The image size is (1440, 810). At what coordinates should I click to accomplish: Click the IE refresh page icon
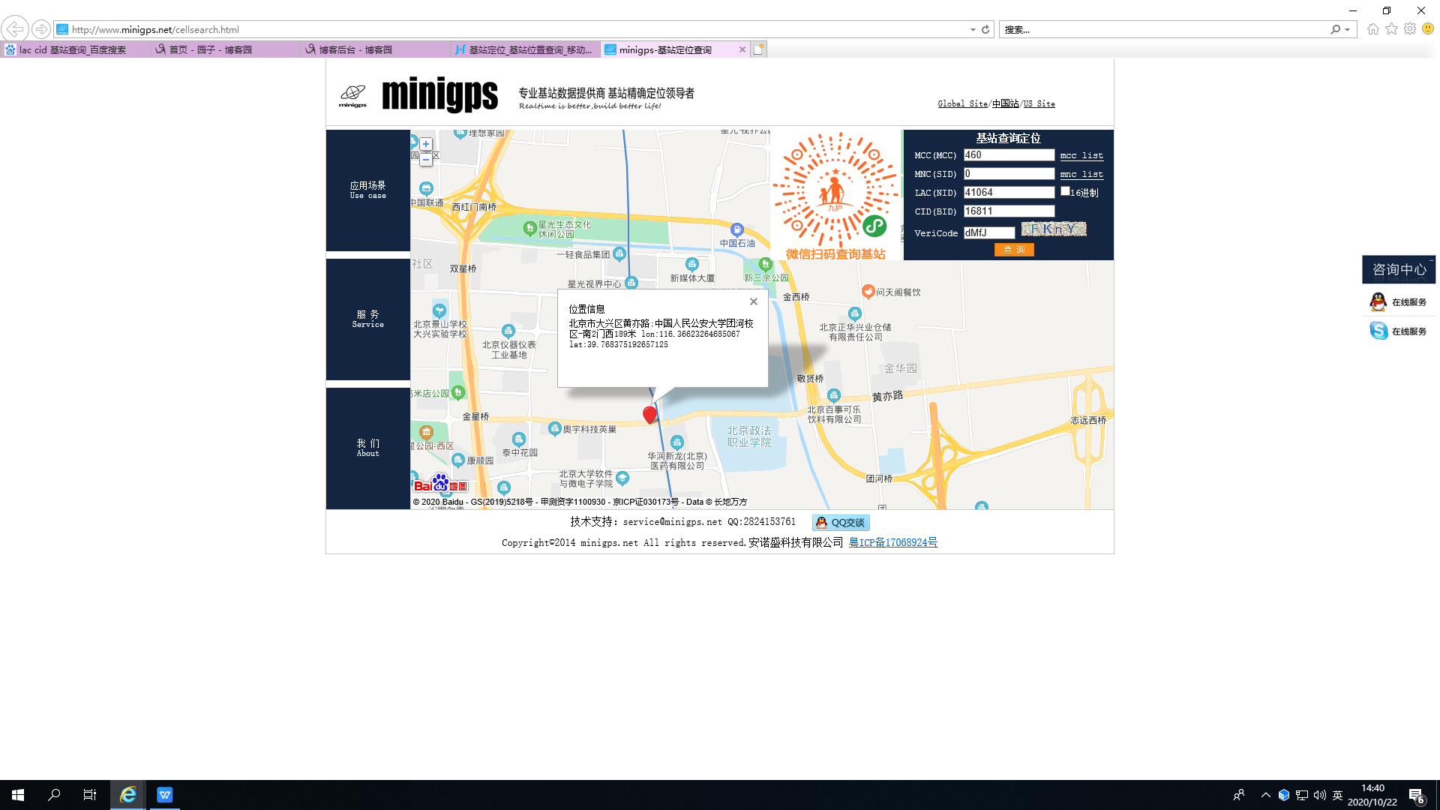coord(985,30)
